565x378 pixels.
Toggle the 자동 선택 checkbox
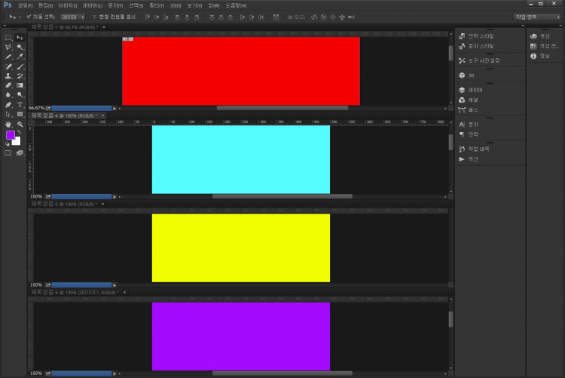coord(29,16)
